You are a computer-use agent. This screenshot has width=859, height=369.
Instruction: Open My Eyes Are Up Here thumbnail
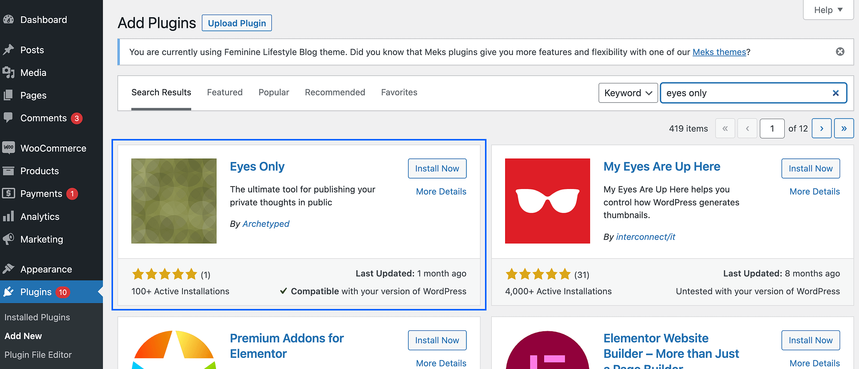pyautogui.click(x=548, y=201)
